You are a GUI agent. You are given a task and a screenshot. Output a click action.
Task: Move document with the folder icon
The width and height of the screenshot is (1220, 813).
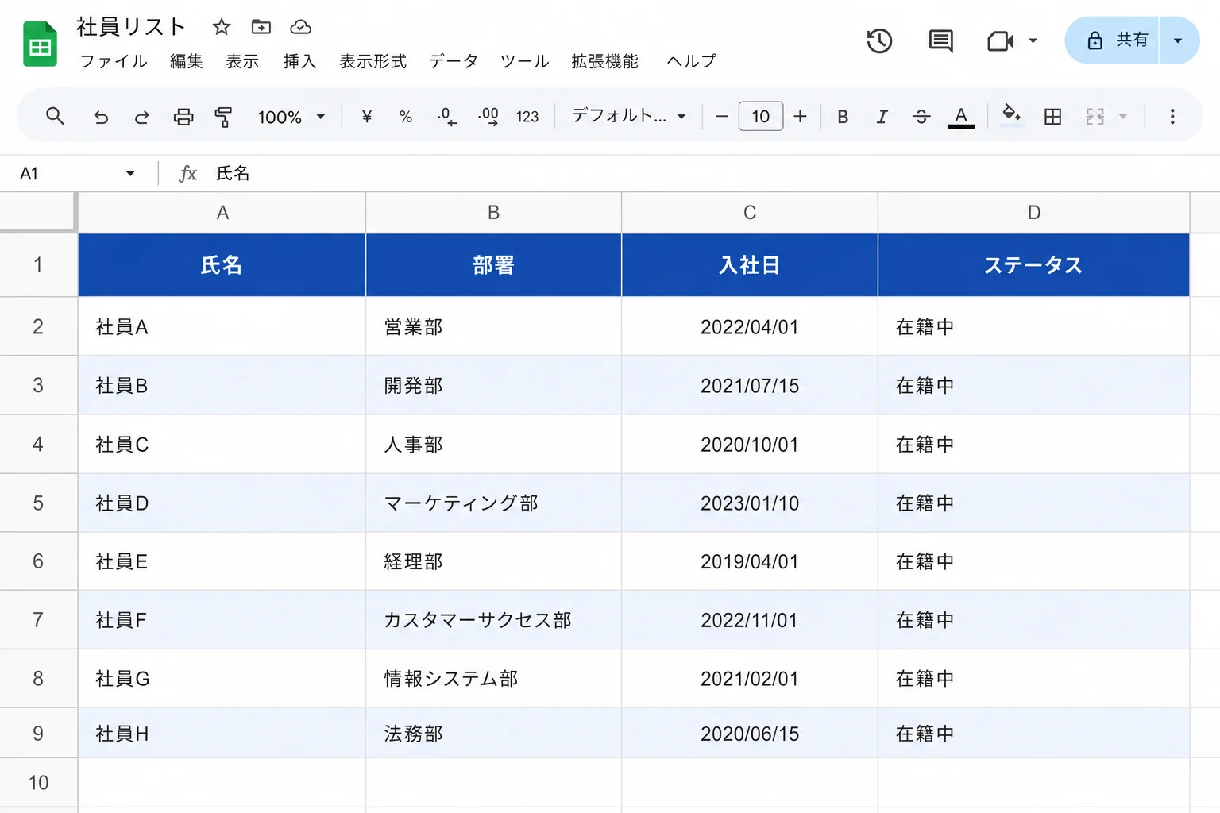click(x=261, y=27)
